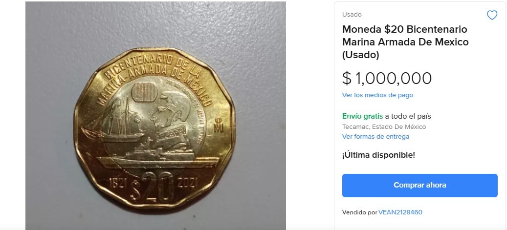The width and height of the screenshot is (507, 230).
Task: Click the oval latent image on coin
Action: point(145,92)
